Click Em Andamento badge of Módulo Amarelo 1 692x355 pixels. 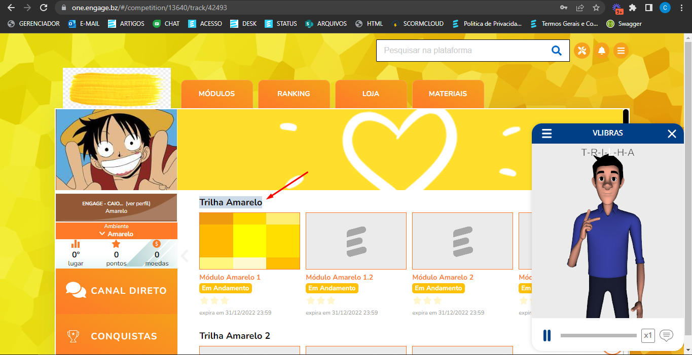point(226,288)
